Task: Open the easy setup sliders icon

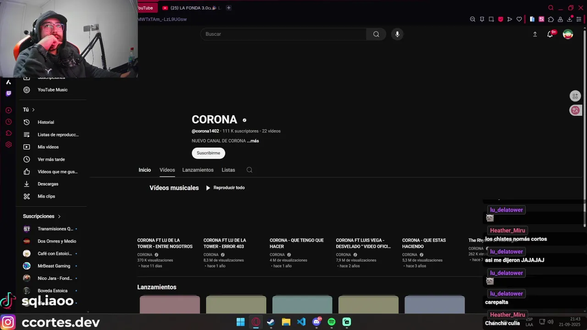Action: click(x=579, y=19)
